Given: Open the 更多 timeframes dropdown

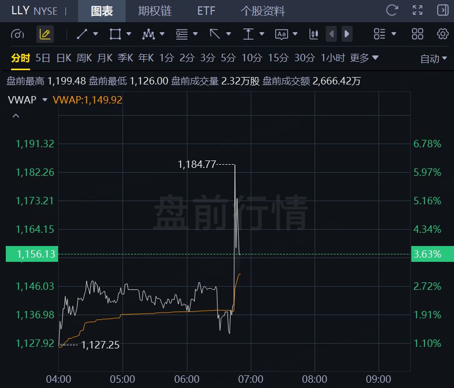Looking at the screenshot, I should coord(364,58).
